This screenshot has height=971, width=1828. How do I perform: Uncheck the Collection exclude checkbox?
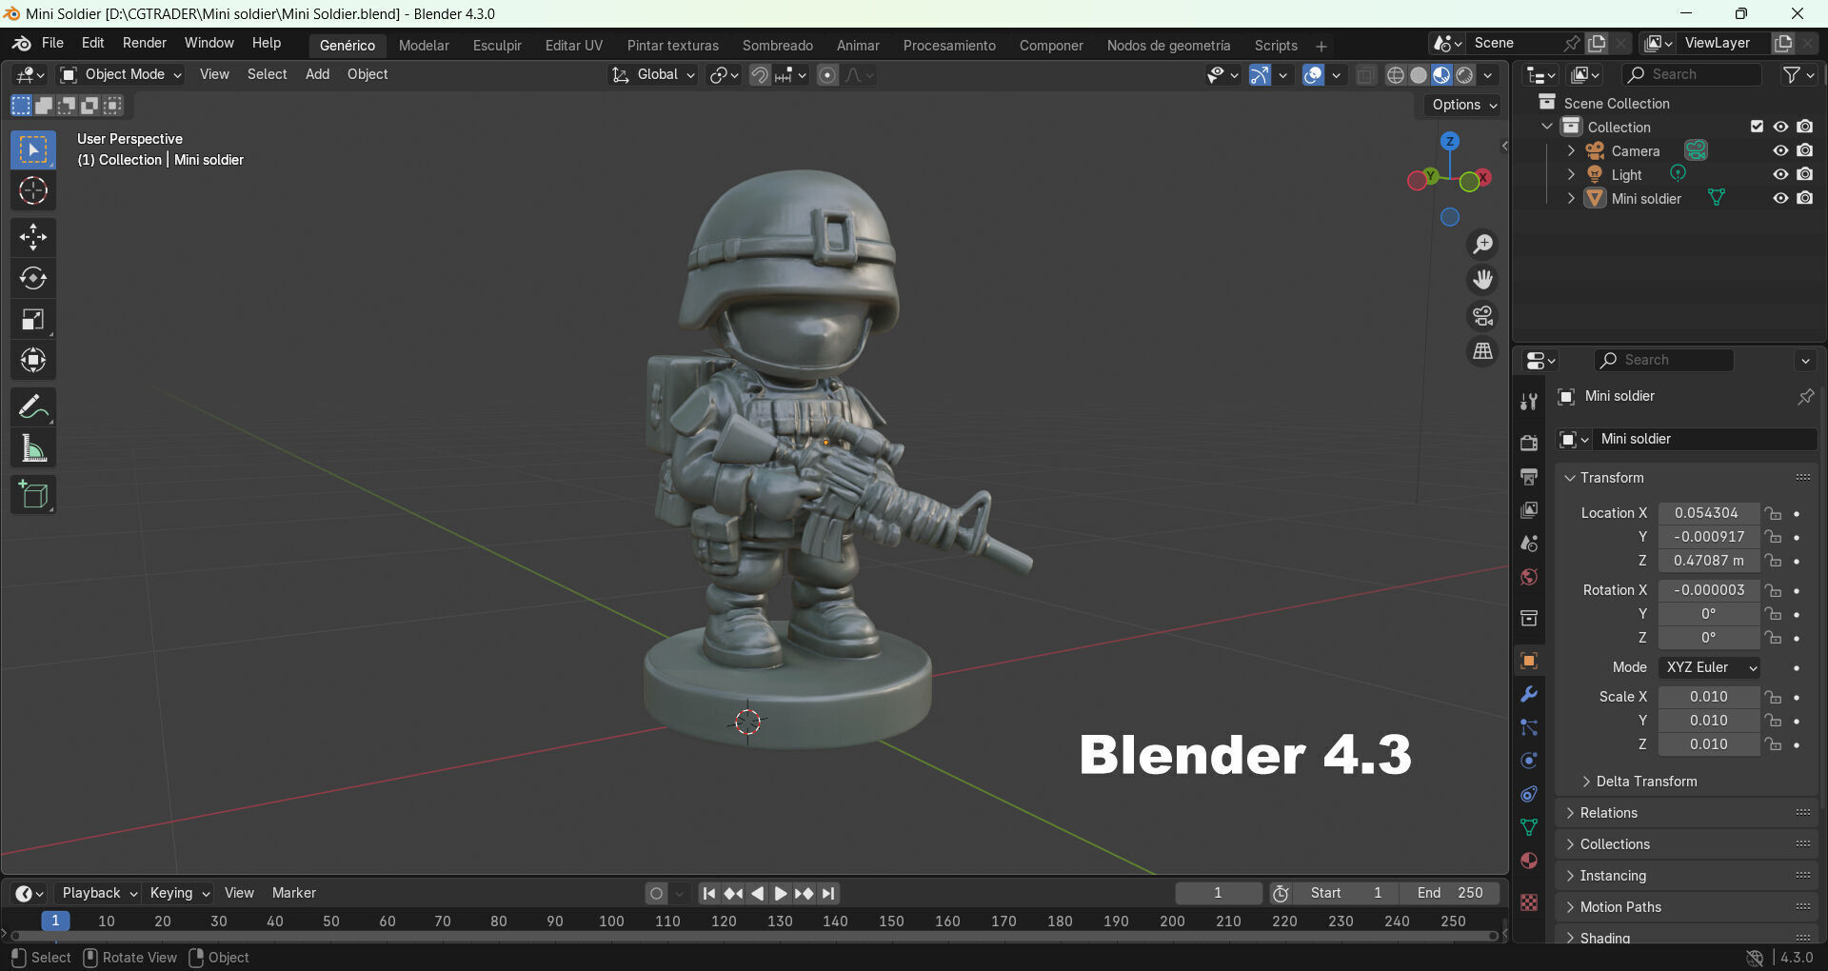pyautogui.click(x=1758, y=127)
